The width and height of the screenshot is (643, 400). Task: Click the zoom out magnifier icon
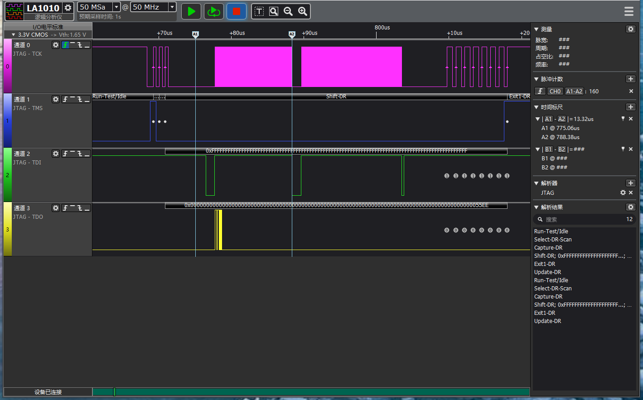pos(288,11)
